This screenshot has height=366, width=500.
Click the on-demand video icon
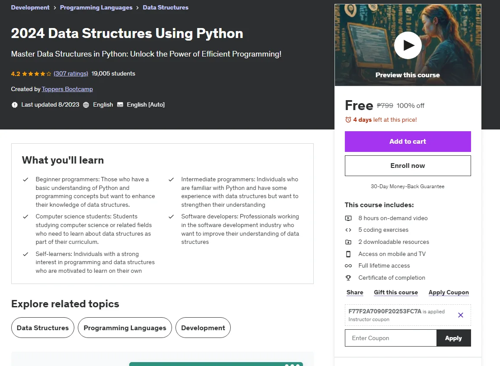(348, 218)
